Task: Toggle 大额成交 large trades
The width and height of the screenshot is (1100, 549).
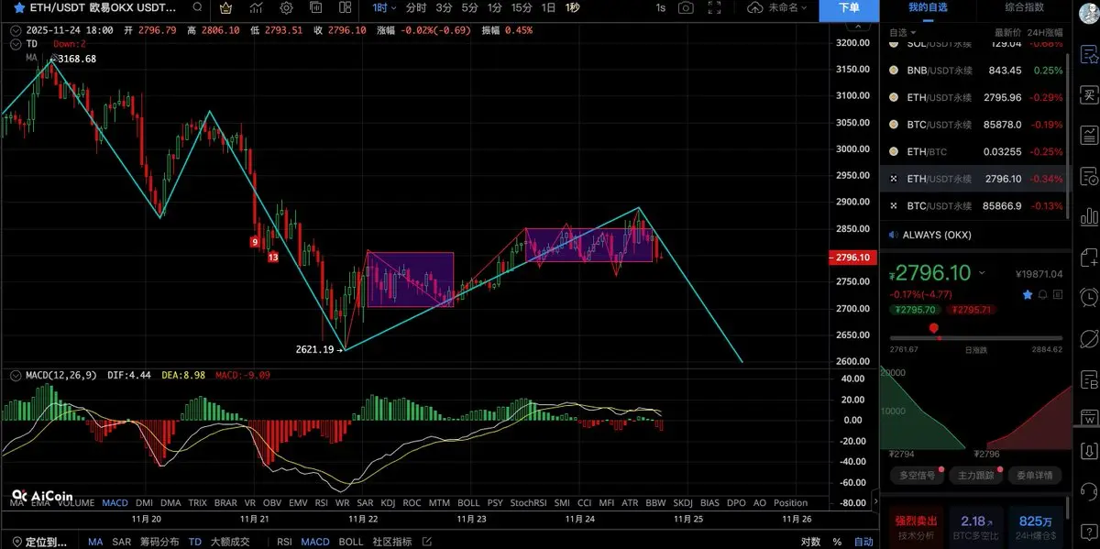Action: [x=230, y=542]
